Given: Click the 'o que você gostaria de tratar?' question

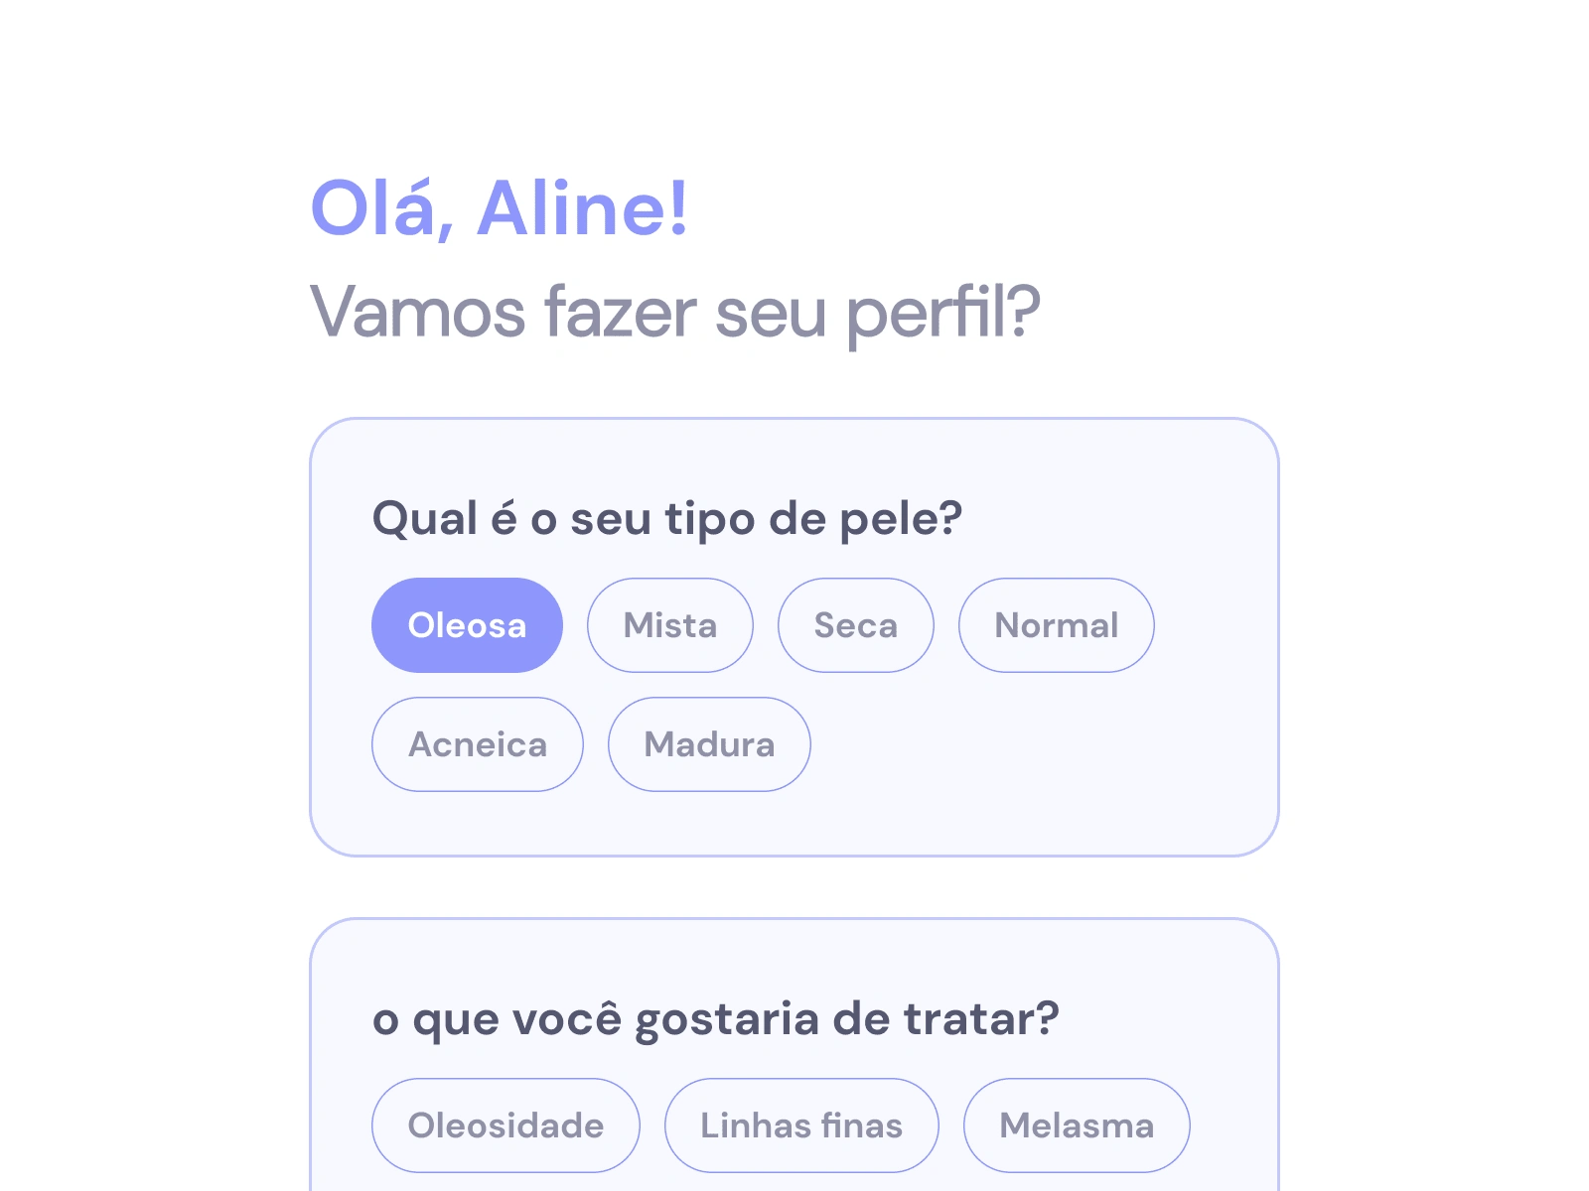Looking at the screenshot, I should click(716, 1019).
